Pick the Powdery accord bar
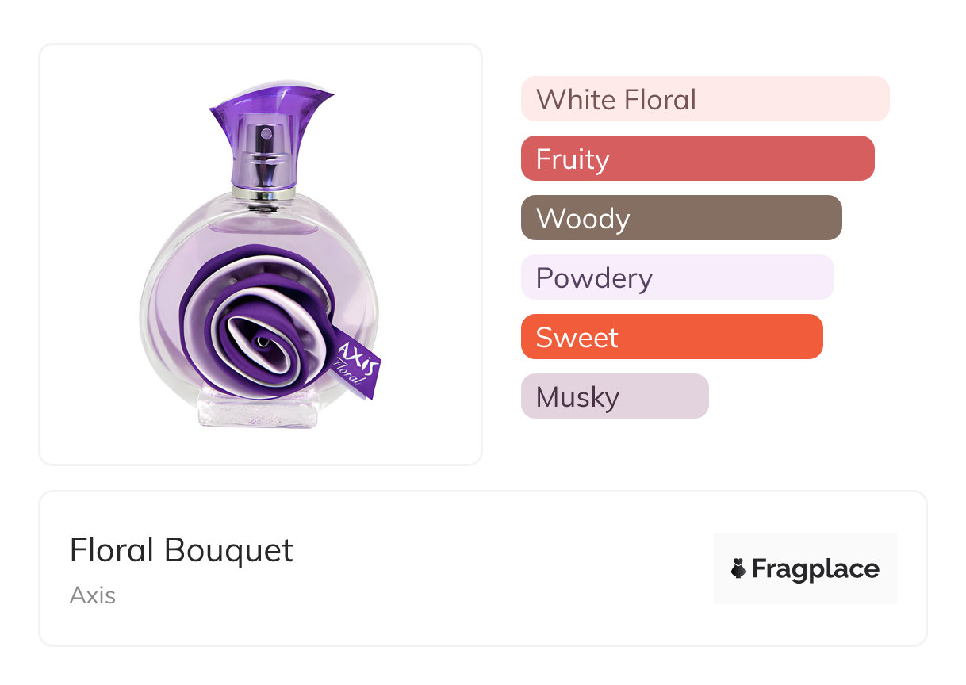 pos(677,277)
